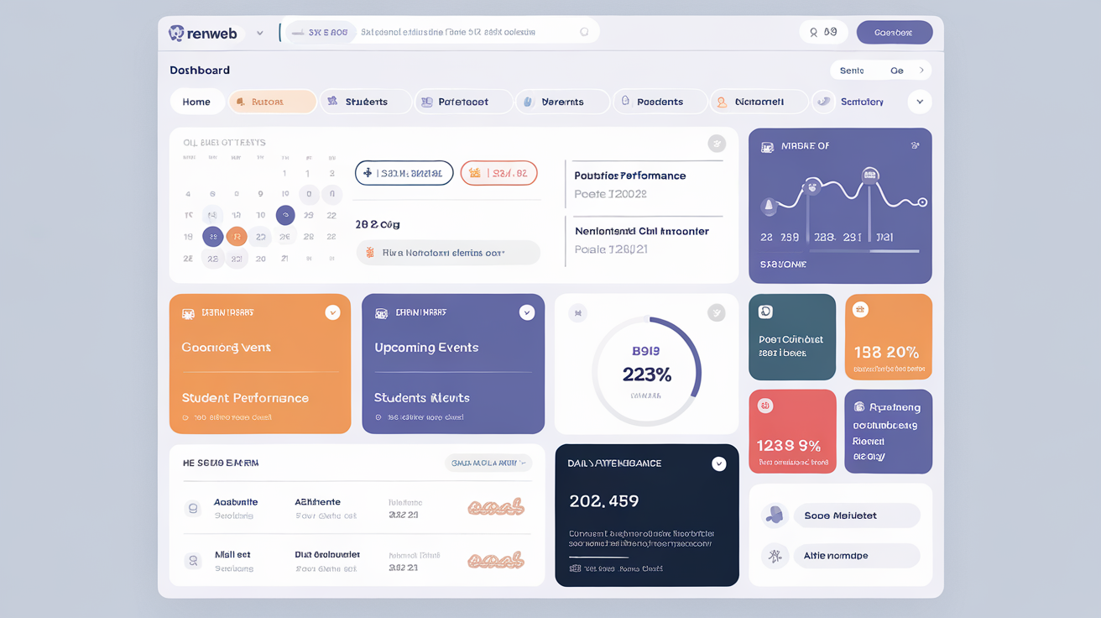Image resolution: width=1101 pixels, height=618 pixels.
Task: Click the refresh icon on teal tile
Action: (x=765, y=312)
